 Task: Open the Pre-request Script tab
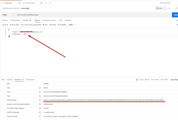[49, 20]
